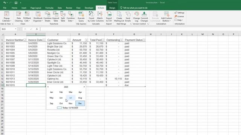Viewport: 241px width, 135px height.
Task: Choose Oct in the calendar popup
Action: coord(61,103)
